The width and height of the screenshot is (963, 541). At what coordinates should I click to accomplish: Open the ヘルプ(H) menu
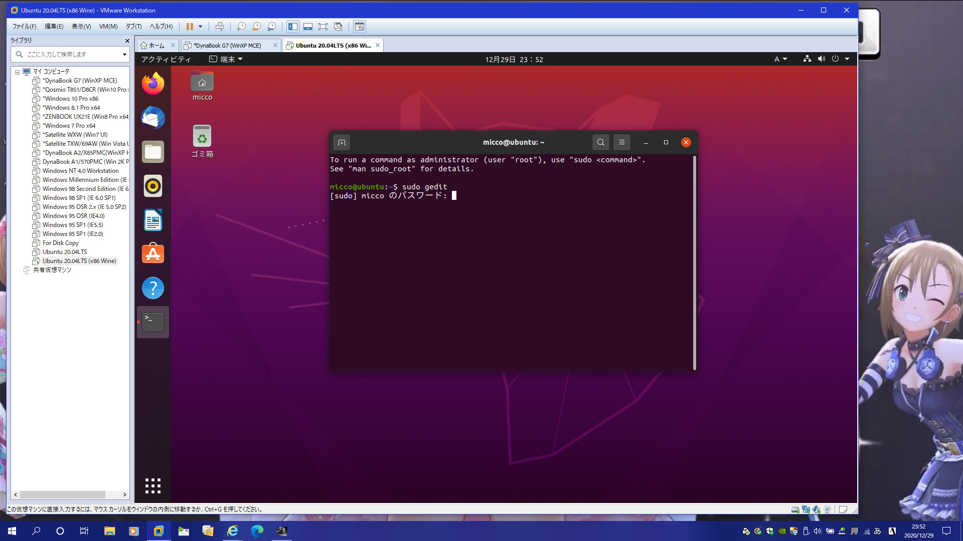161,27
